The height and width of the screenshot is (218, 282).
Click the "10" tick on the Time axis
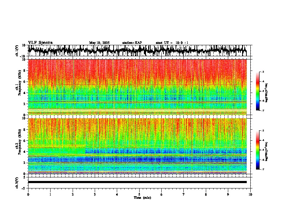250,194
